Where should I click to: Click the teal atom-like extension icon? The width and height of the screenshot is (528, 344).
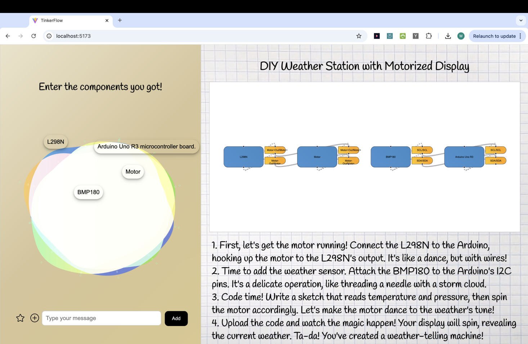(x=390, y=36)
